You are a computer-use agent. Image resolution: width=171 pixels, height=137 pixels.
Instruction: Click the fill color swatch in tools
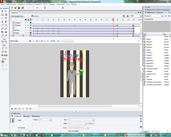(6, 52)
